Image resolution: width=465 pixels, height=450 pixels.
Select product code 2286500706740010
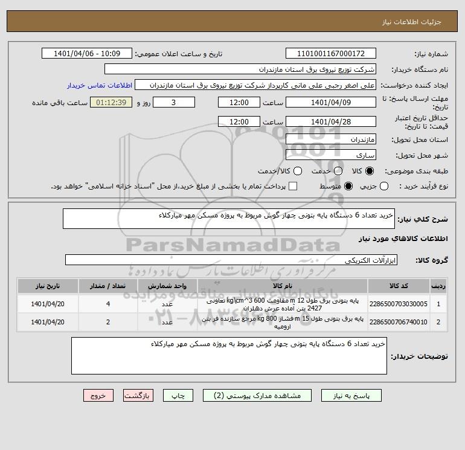[399, 322]
